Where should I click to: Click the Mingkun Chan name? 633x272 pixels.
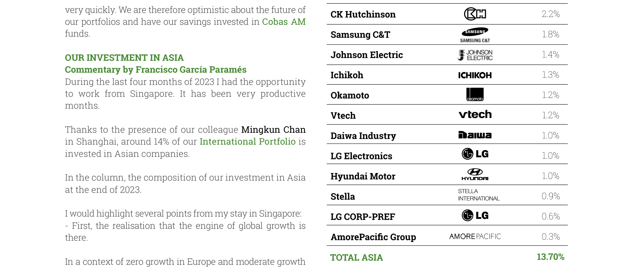point(273,130)
